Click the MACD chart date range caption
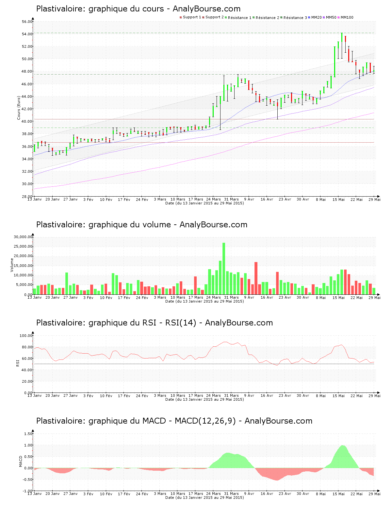Screen dimensions: 392x507 click(x=204, y=498)
